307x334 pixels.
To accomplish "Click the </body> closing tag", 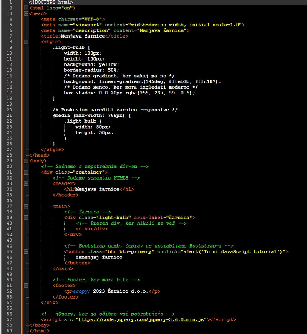I will click(39, 325).
